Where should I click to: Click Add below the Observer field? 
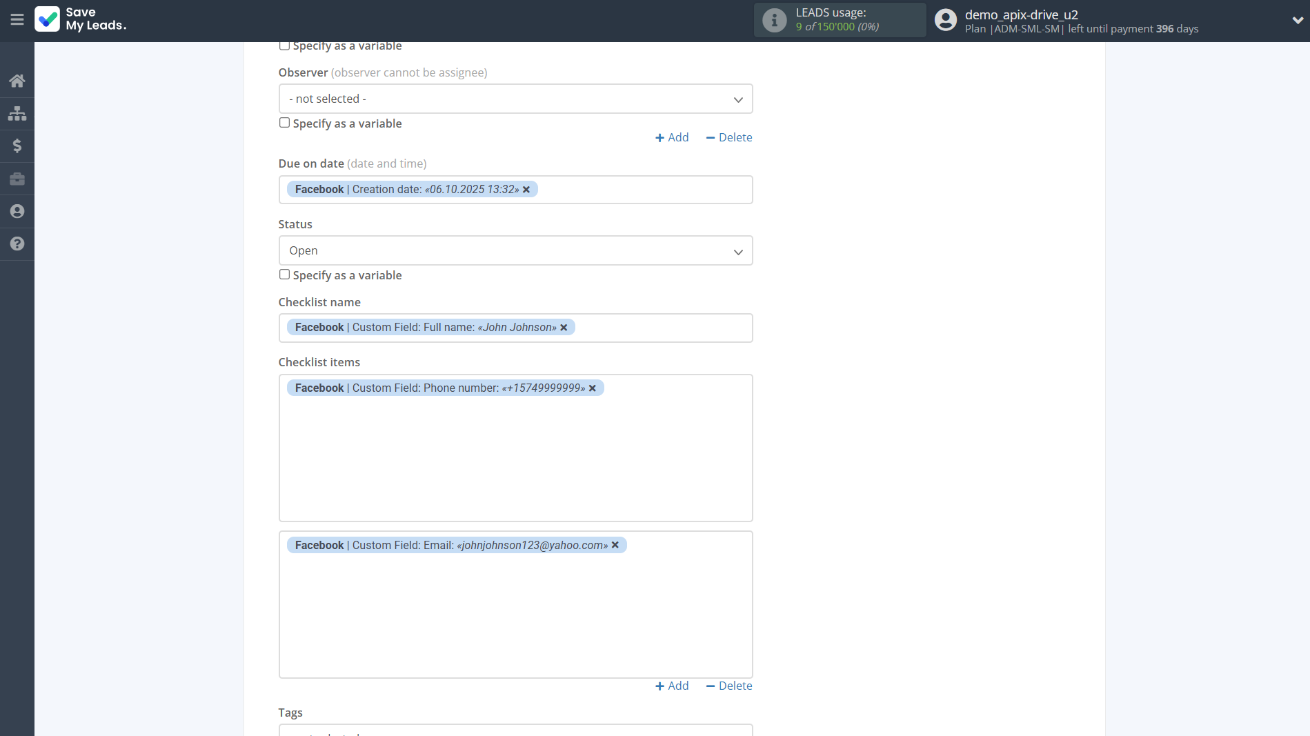click(671, 137)
